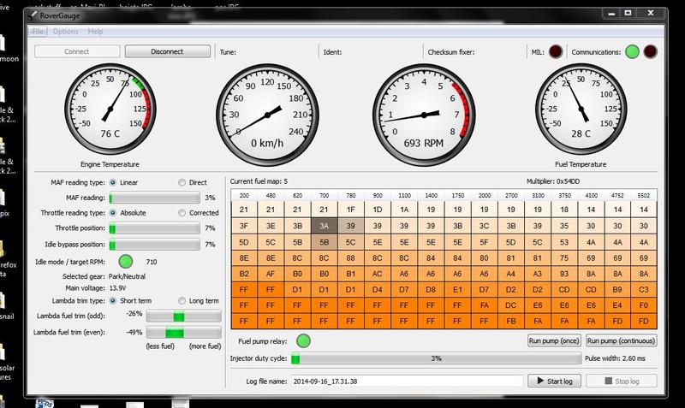The image size is (685, 408).
Task: Open the File menu
Action: [38, 32]
